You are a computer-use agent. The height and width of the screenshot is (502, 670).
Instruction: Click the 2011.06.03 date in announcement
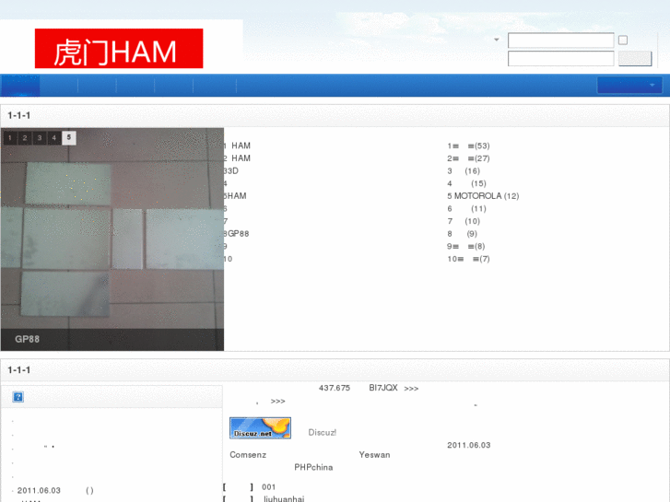469,445
